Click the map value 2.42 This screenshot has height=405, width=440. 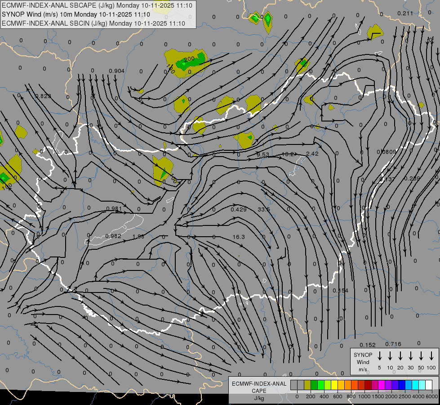pyautogui.click(x=312, y=153)
